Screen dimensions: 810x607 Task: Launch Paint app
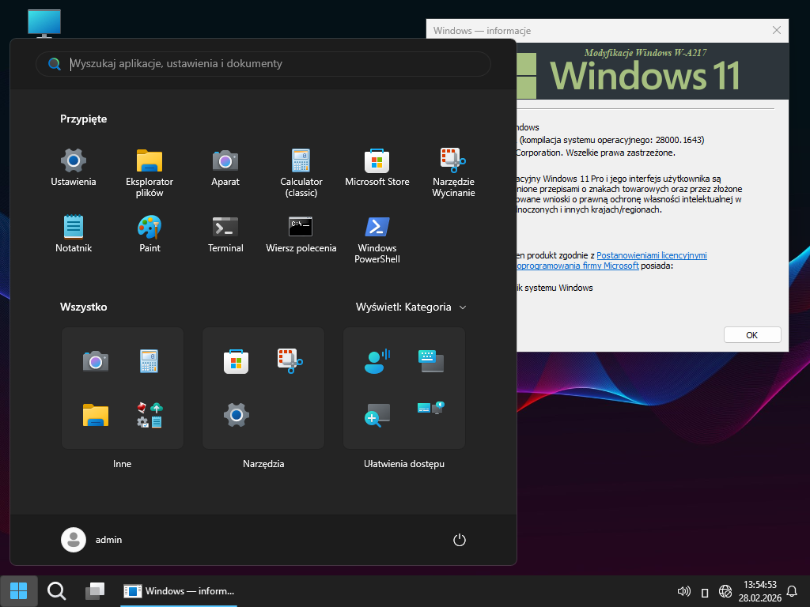(150, 234)
